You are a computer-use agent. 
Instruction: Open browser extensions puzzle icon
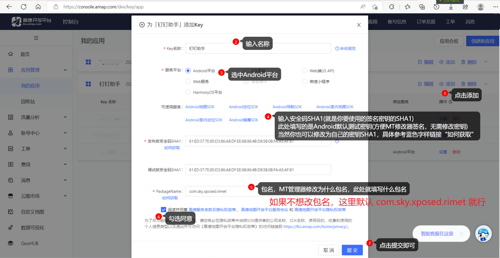(392, 7)
